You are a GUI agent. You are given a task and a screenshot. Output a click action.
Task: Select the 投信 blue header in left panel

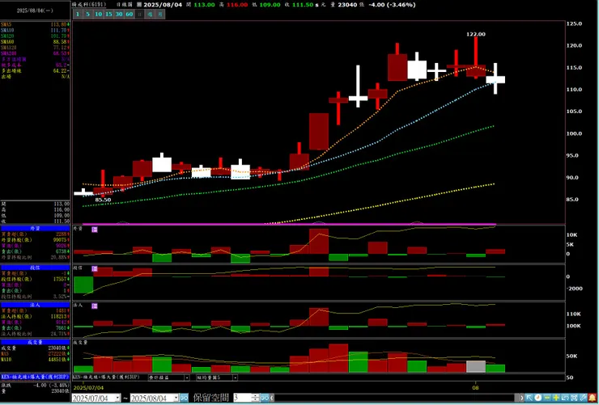(35, 268)
